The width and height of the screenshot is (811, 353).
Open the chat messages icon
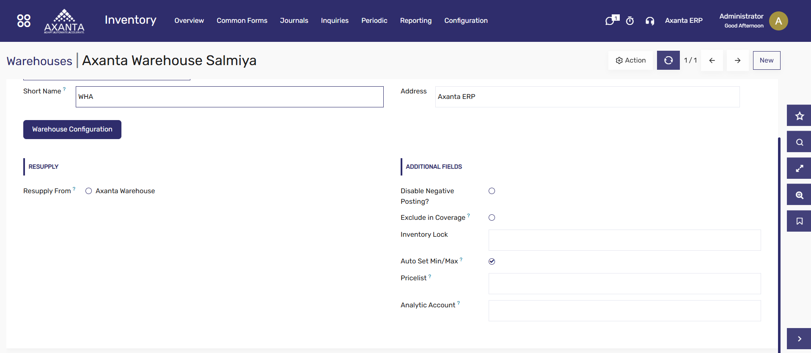pos(612,20)
